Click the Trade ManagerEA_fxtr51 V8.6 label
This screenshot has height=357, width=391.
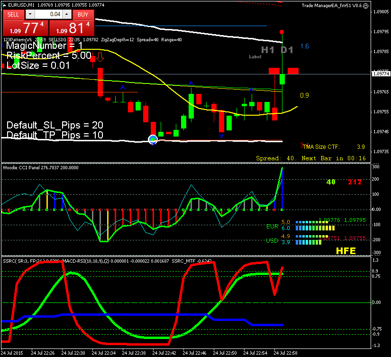331,6
